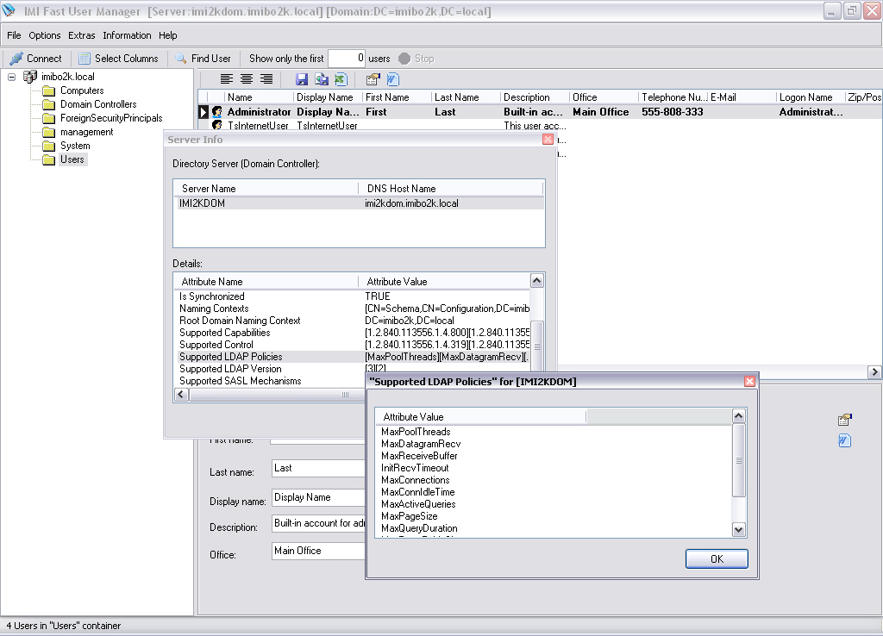Image resolution: width=883 pixels, height=636 pixels.
Task: Click the align right icon
Action: point(266,79)
